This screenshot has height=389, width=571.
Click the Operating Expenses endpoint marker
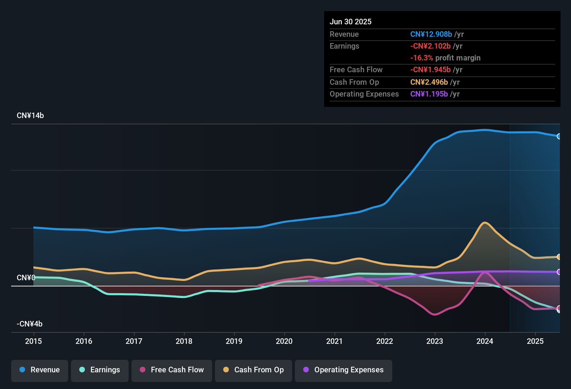[559, 272]
